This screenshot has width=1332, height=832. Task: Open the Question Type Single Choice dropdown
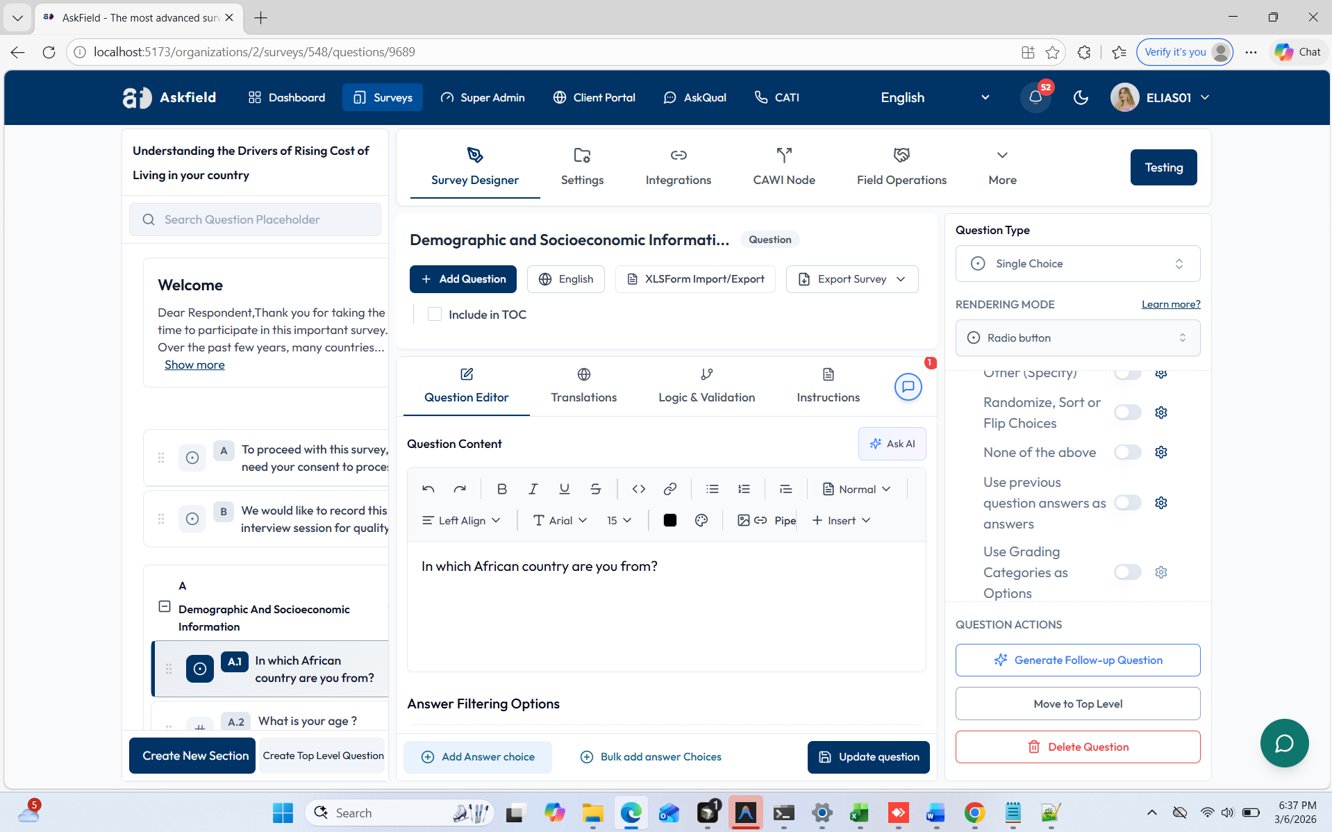[x=1077, y=264]
